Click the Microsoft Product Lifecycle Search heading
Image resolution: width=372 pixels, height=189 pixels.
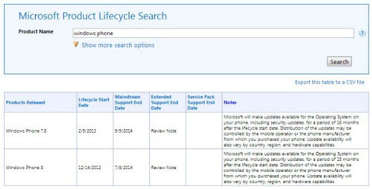[93, 16]
